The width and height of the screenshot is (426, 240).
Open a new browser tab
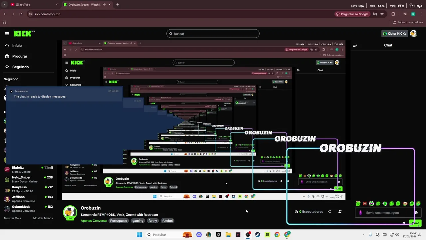tap(117, 5)
